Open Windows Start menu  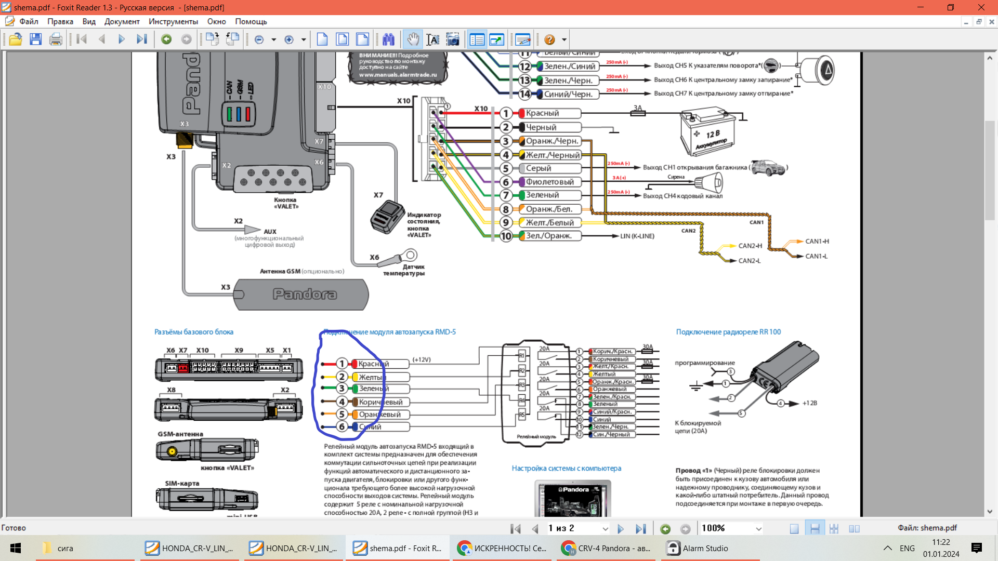pos(16,548)
